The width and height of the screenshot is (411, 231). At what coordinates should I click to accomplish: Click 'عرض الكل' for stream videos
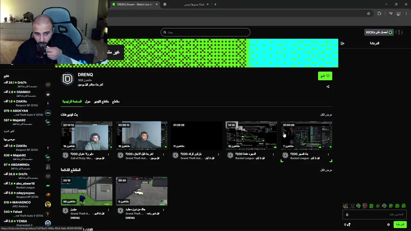(326, 115)
